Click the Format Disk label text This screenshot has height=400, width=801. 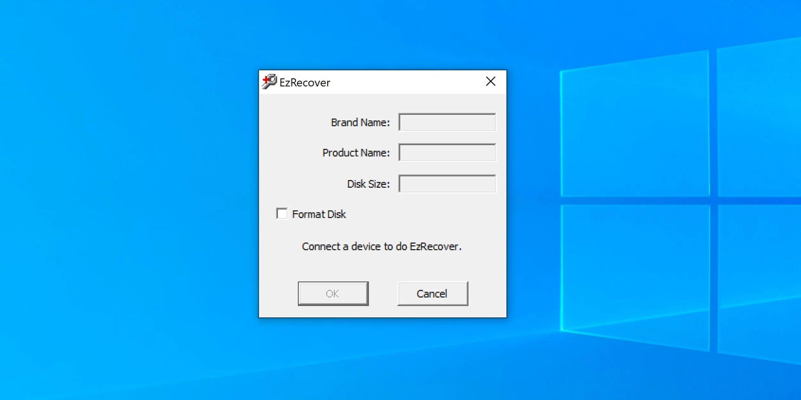(319, 214)
